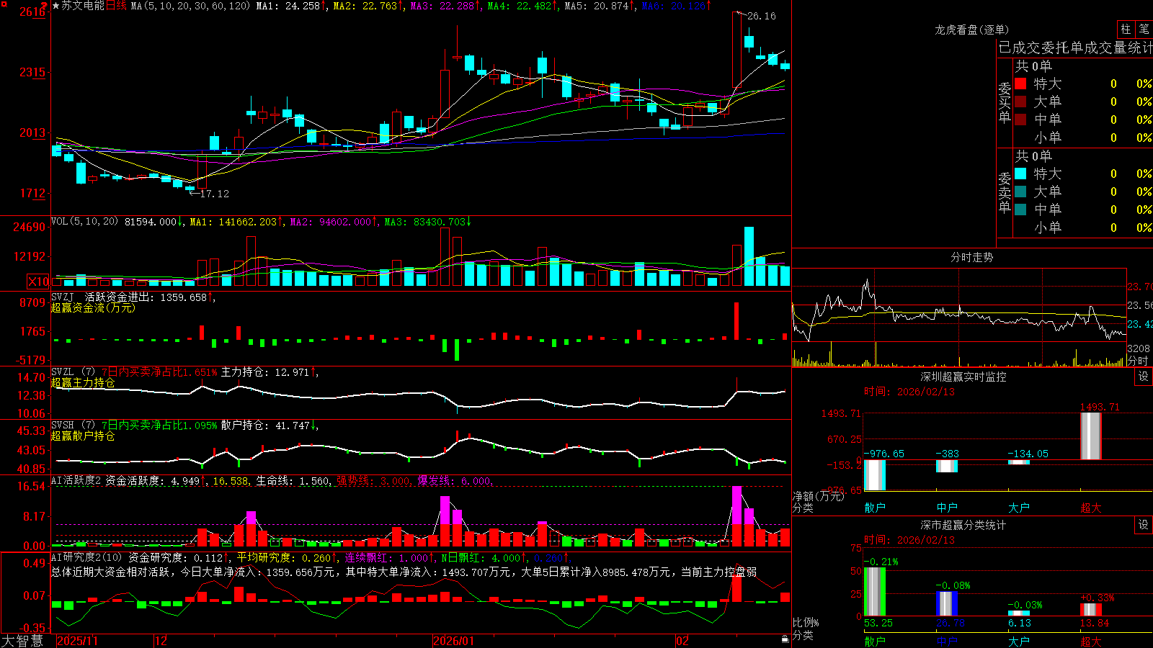1153x648 pixels.
Task: Click the MA6: 20.126 value
Action: (676, 6)
